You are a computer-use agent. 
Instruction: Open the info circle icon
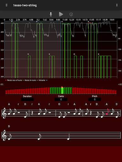[x=71, y=14]
